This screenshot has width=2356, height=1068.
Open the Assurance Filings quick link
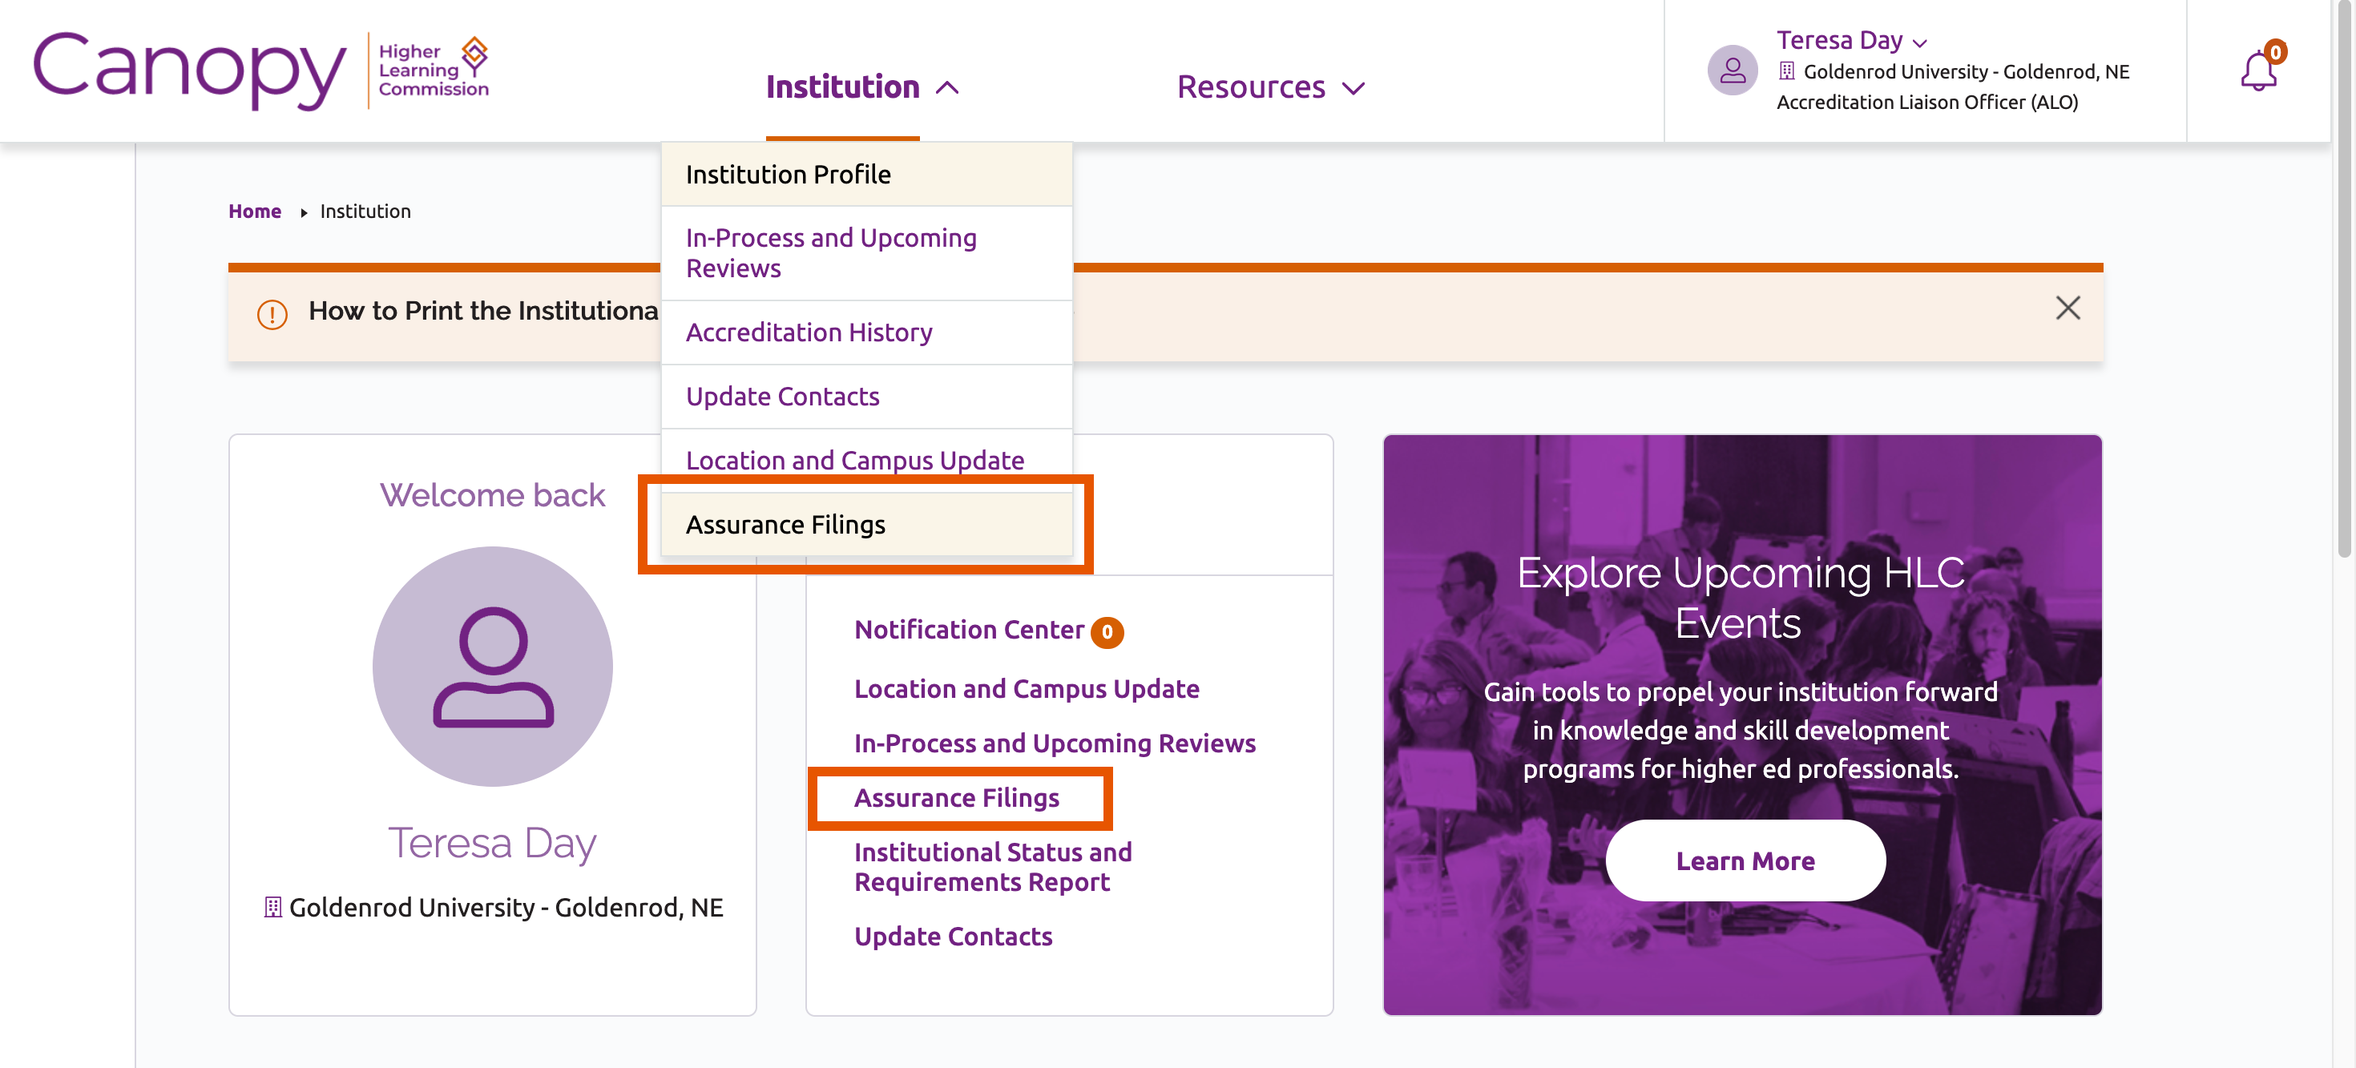[957, 798]
